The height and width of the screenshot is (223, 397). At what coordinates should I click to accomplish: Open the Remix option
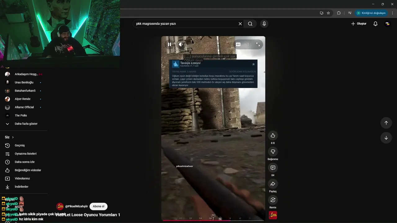click(x=273, y=200)
